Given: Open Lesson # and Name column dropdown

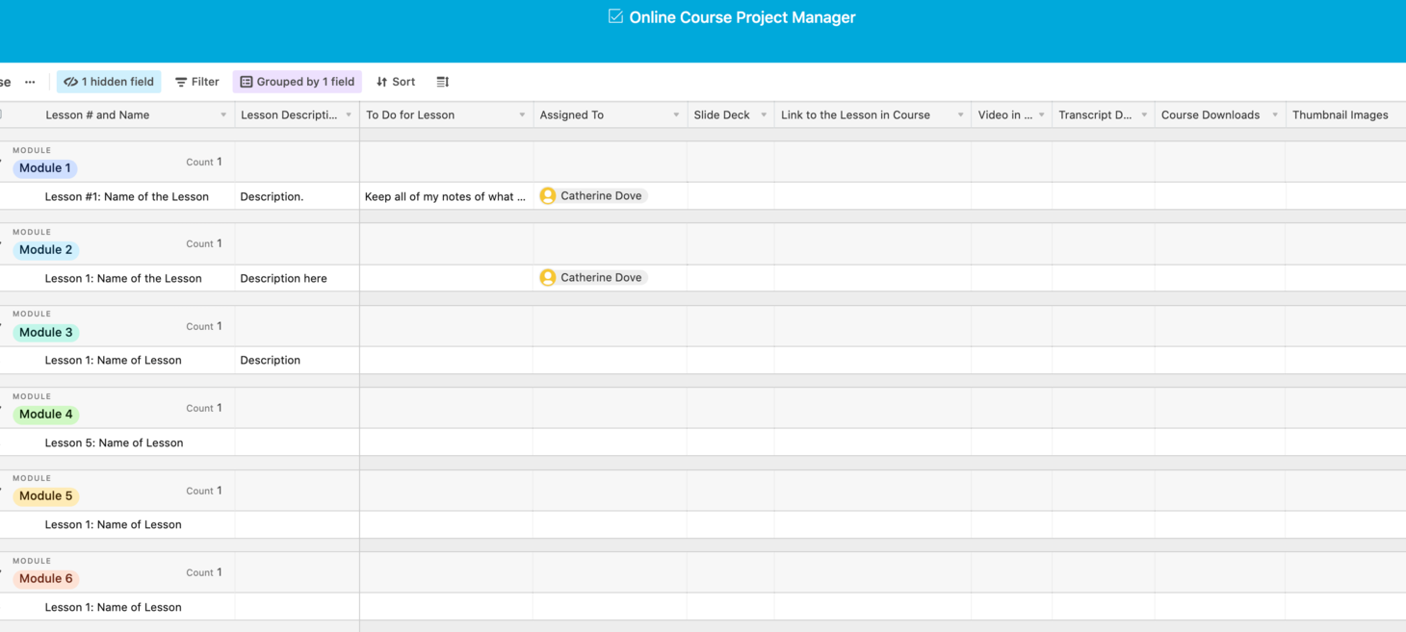Looking at the screenshot, I should pyautogui.click(x=223, y=115).
